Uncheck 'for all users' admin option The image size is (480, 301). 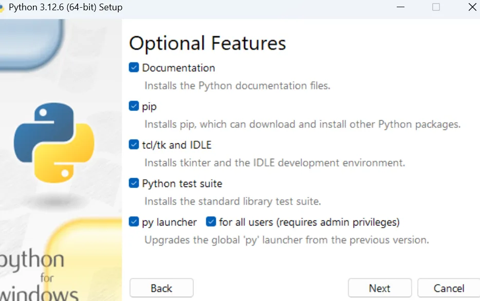coord(211,222)
